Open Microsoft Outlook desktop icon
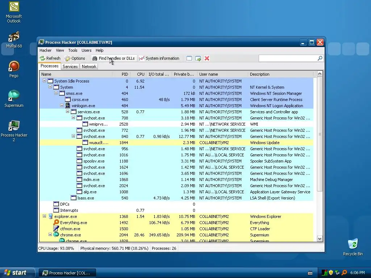Viewport: 371px width, 278px height. 14,12
